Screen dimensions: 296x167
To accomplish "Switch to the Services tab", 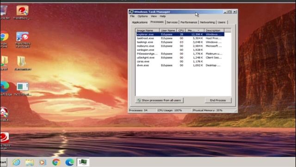I will (x=172, y=22).
